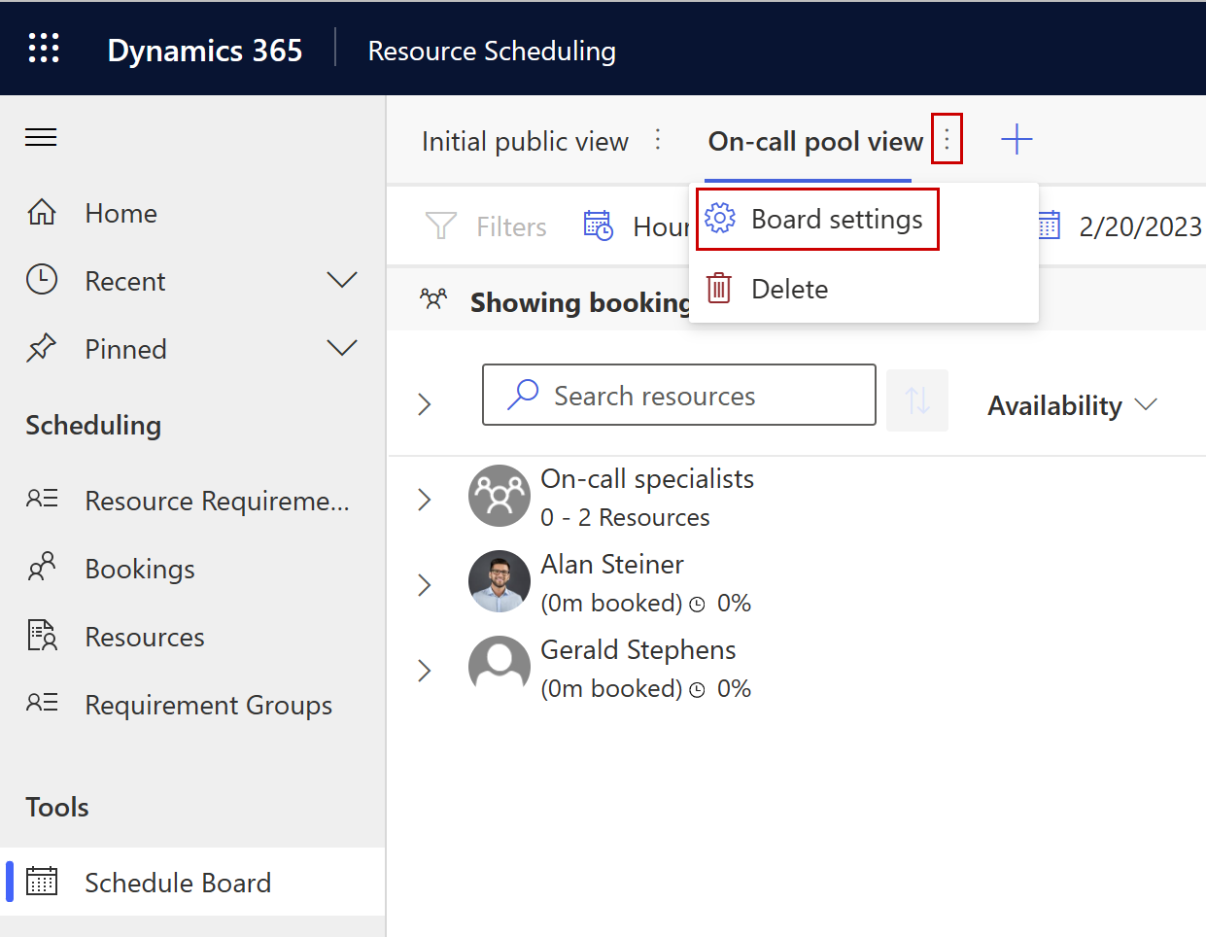Click the Showing bookings label
Image resolution: width=1206 pixels, height=937 pixels.
coord(580,302)
